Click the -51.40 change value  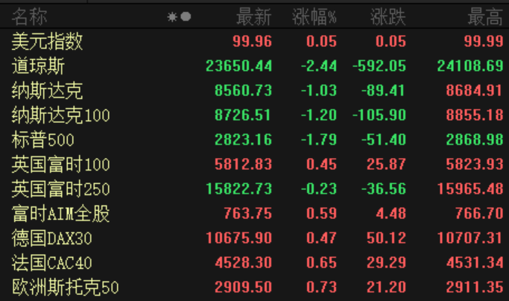(384, 140)
